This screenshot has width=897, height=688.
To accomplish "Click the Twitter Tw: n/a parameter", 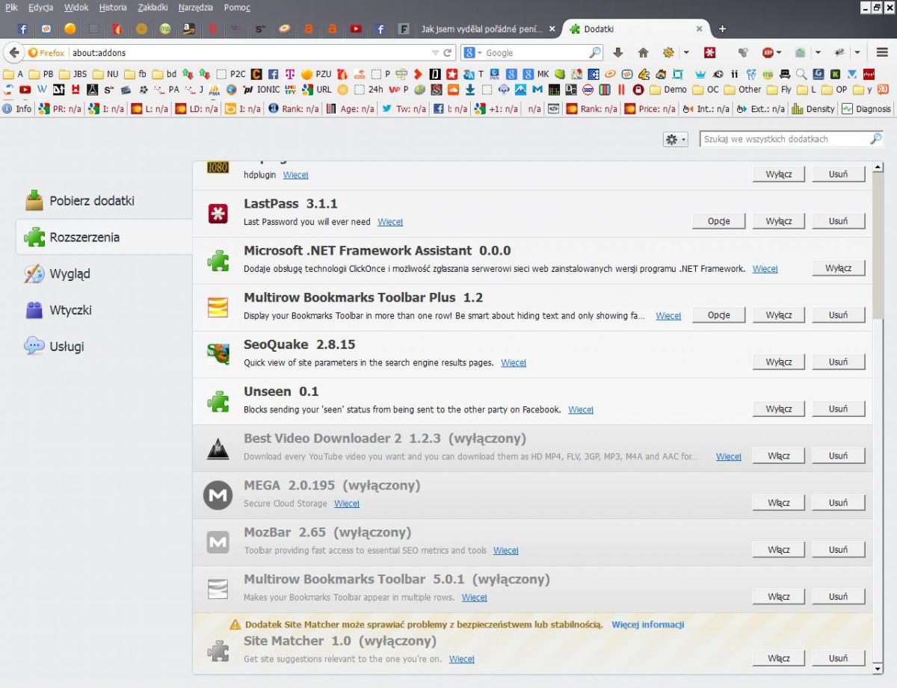I will coord(404,108).
